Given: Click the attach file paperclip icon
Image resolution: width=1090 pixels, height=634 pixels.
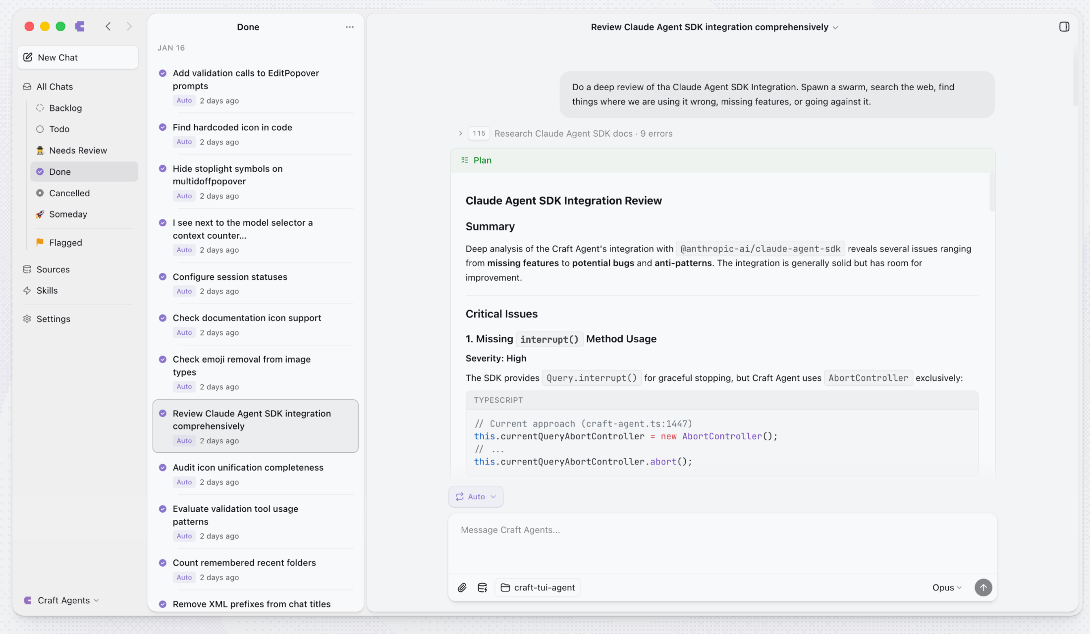Looking at the screenshot, I should [462, 587].
